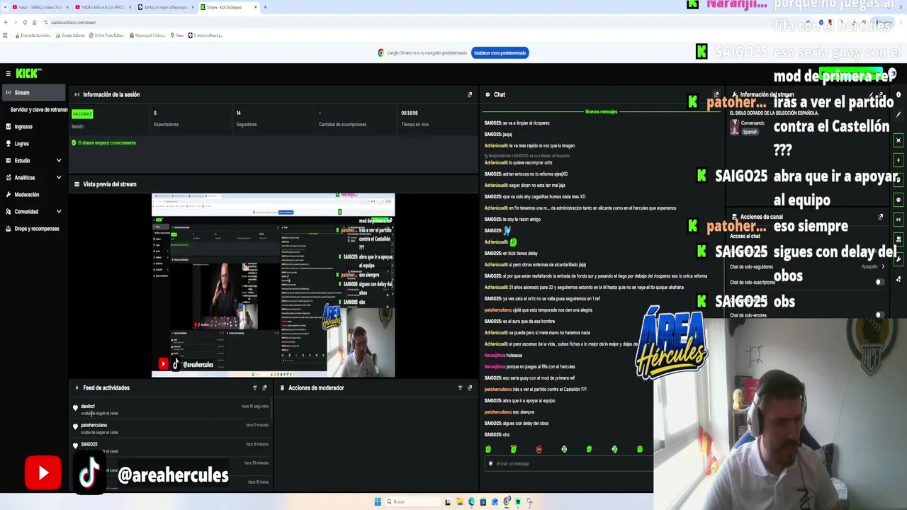Open the apps grid in the bookmarks bar

coord(6,35)
